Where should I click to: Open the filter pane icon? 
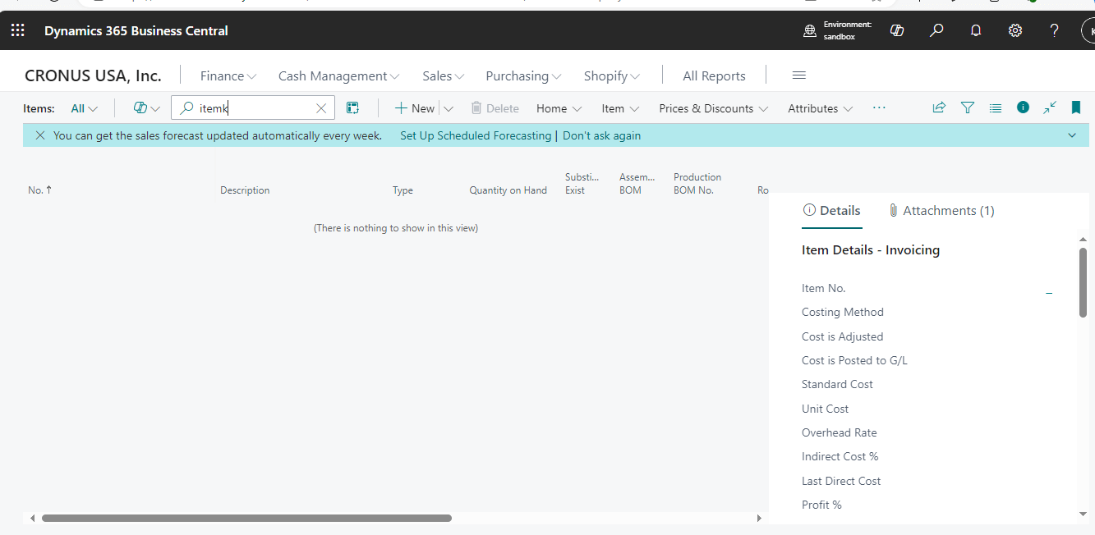tap(967, 107)
